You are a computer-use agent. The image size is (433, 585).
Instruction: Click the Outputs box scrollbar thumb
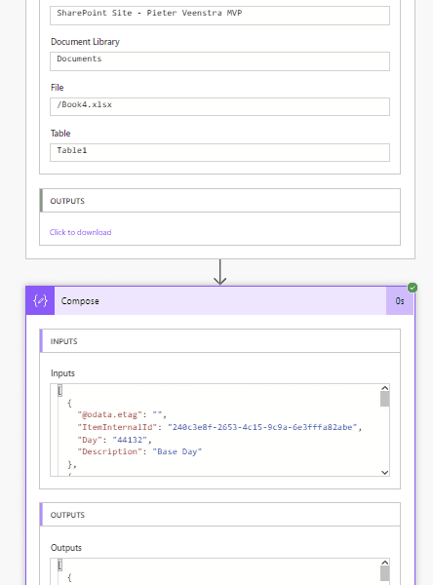coord(385,573)
